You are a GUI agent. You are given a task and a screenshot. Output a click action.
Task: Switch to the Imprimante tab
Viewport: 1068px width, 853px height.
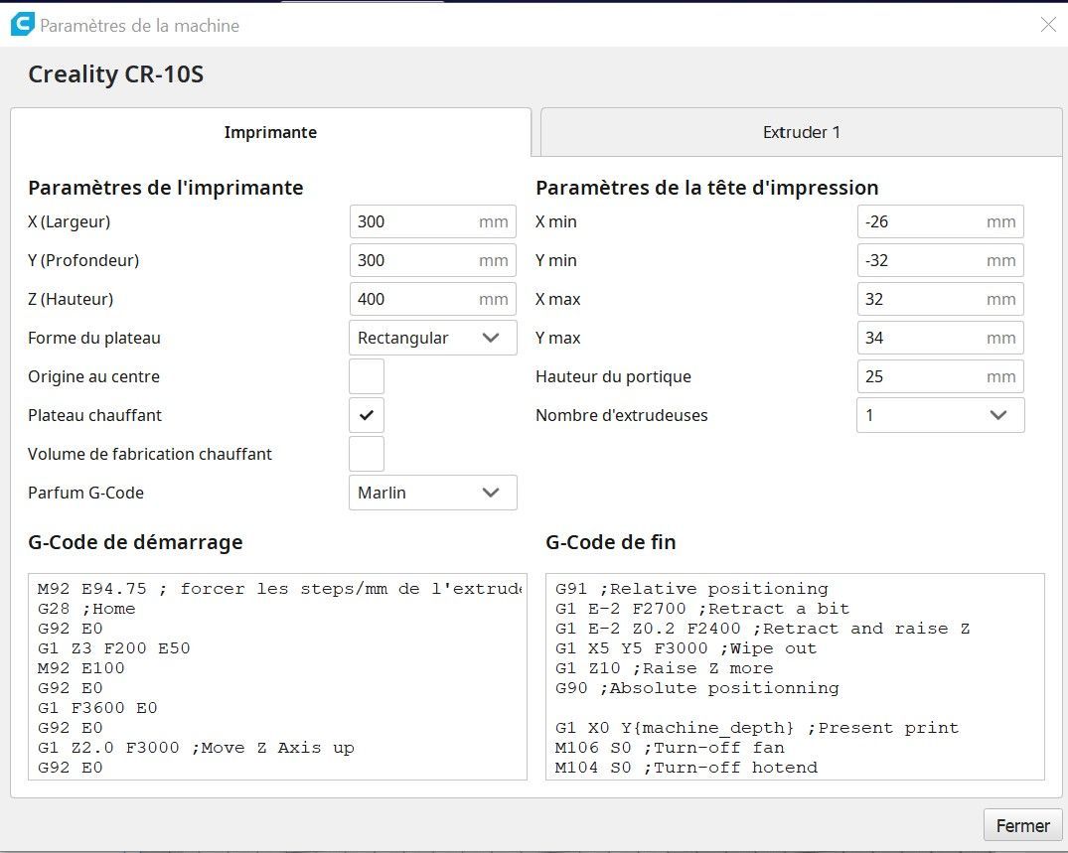click(x=270, y=132)
